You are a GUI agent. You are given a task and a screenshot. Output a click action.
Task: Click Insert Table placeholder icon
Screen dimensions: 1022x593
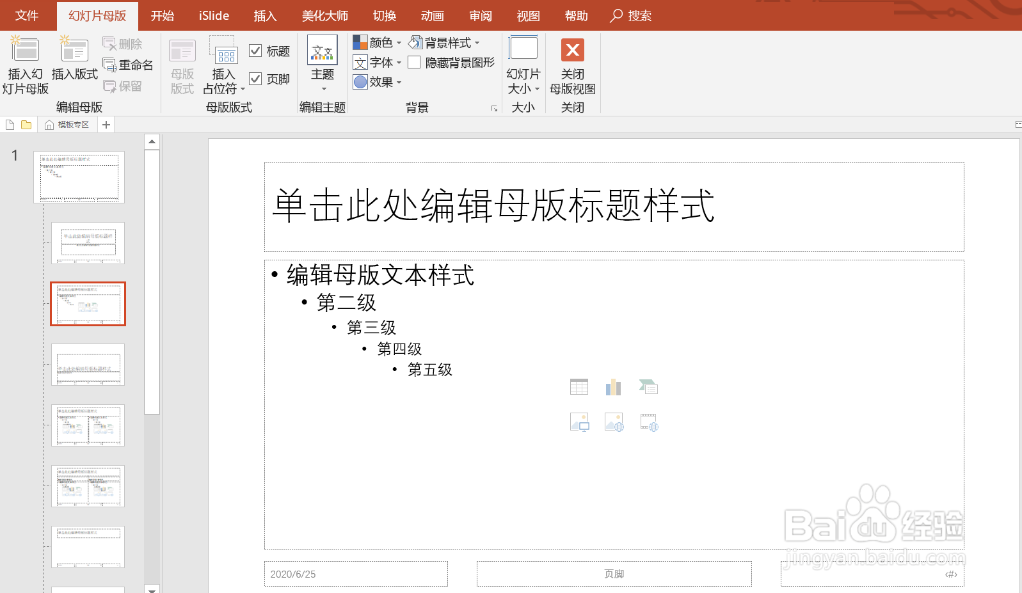(x=579, y=387)
